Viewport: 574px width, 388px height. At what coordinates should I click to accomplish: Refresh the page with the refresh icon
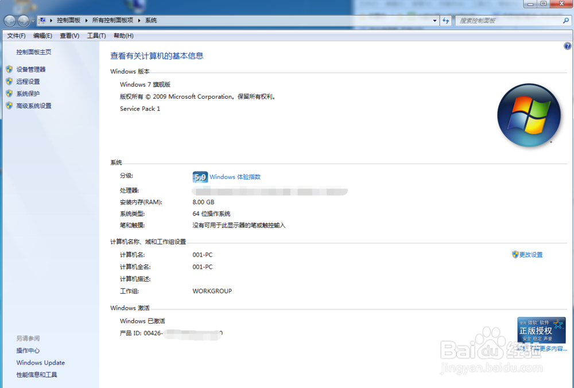(x=445, y=21)
